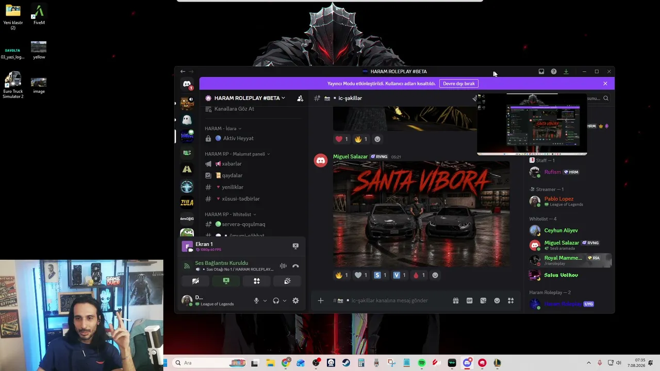Viewport: 660px width, 371px height.
Task: Turn on camera in voice panel
Action: (x=195, y=281)
